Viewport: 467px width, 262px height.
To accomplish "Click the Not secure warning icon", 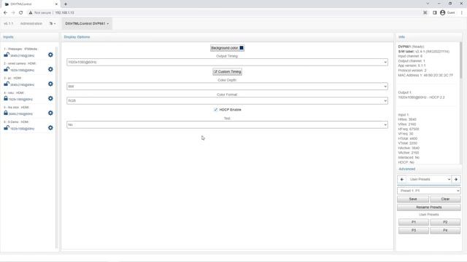I will 31,13.
